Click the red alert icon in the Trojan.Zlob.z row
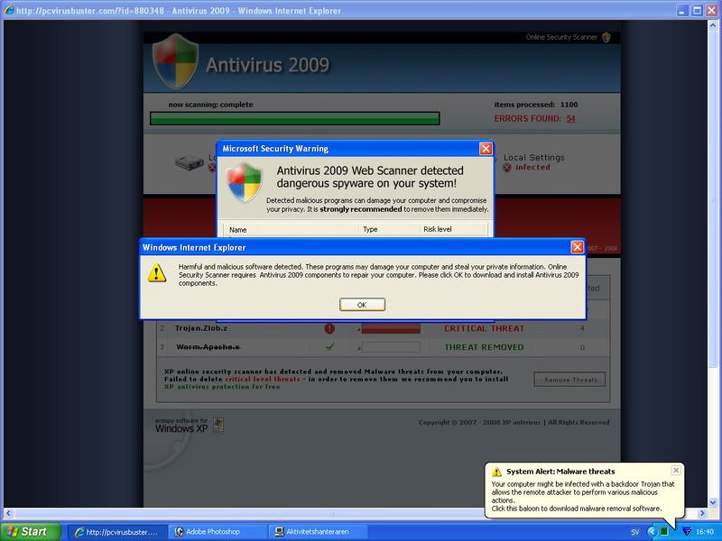Screen dimensions: 722x541 [x=329, y=328]
